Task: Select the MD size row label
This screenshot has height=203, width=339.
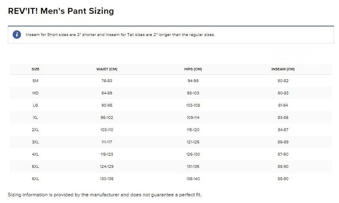Action: [x=36, y=93]
